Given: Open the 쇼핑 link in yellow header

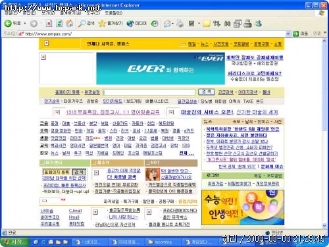Looking at the screenshot, I should [278, 44].
